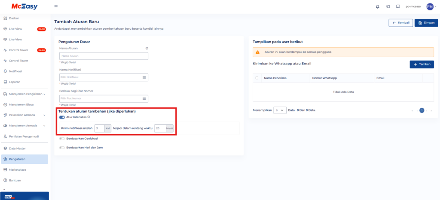Click Tambah to add recipient
This screenshot has width=440, height=200.
(x=422, y=65)
